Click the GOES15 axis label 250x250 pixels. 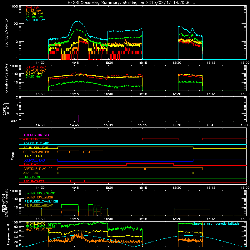[6, 109]
